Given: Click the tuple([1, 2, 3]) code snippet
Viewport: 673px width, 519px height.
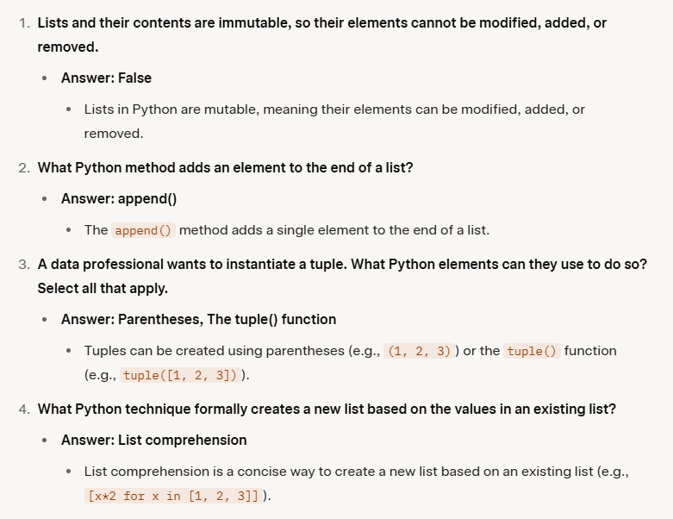Looking at the screenshot, I should pyautogui.click(x=180, y=375).
